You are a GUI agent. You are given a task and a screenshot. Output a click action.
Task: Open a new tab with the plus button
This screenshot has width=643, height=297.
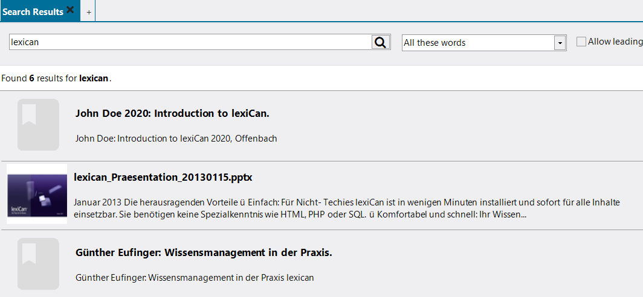(x=89, y=12)
